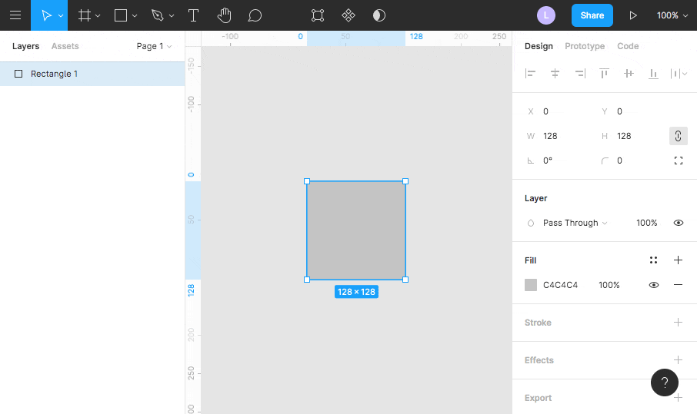
Task: Expand the Page 1 pages list
Action: [154, 46]
